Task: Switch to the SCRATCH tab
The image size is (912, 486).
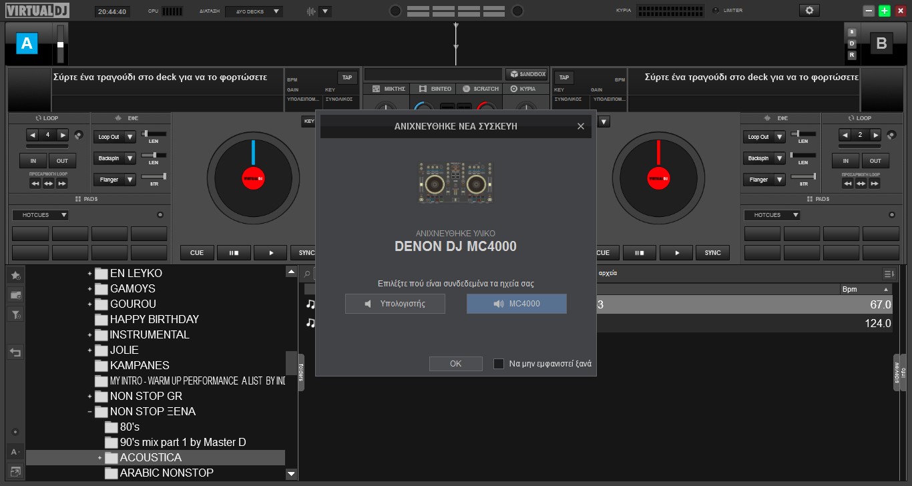Action: (480, 89)
